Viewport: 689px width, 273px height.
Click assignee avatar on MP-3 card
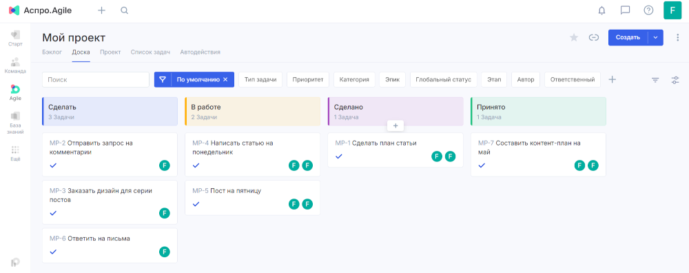(165, 213)
